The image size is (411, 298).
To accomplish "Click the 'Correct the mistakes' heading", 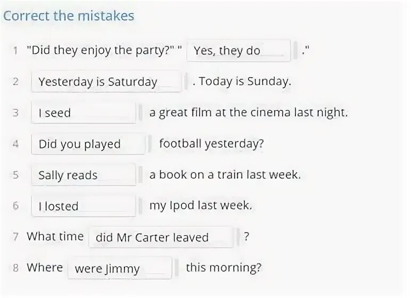I will tap(69, 16).
